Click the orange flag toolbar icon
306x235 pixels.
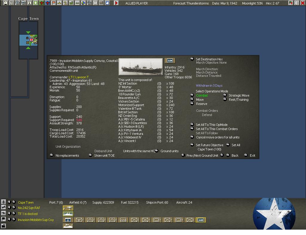pos(53,3)
